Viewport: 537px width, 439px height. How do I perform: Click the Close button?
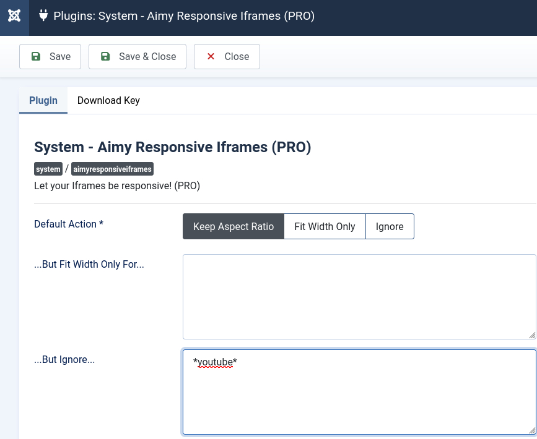tap(227, 56)
